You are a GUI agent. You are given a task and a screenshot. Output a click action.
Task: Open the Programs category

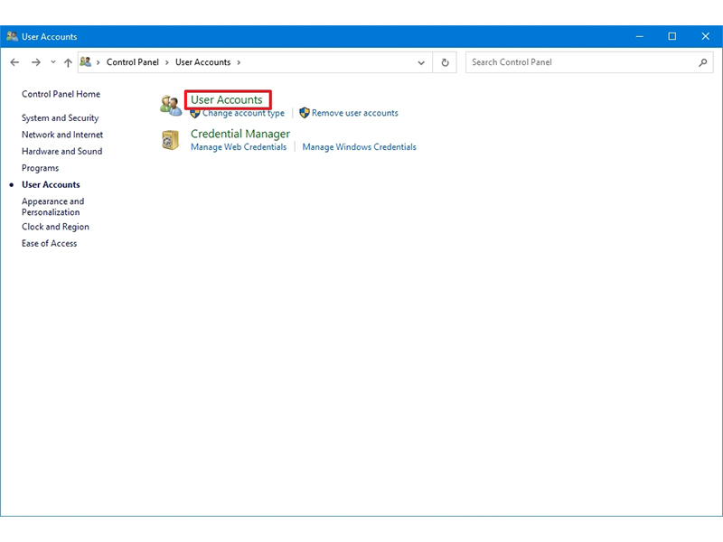40,168
